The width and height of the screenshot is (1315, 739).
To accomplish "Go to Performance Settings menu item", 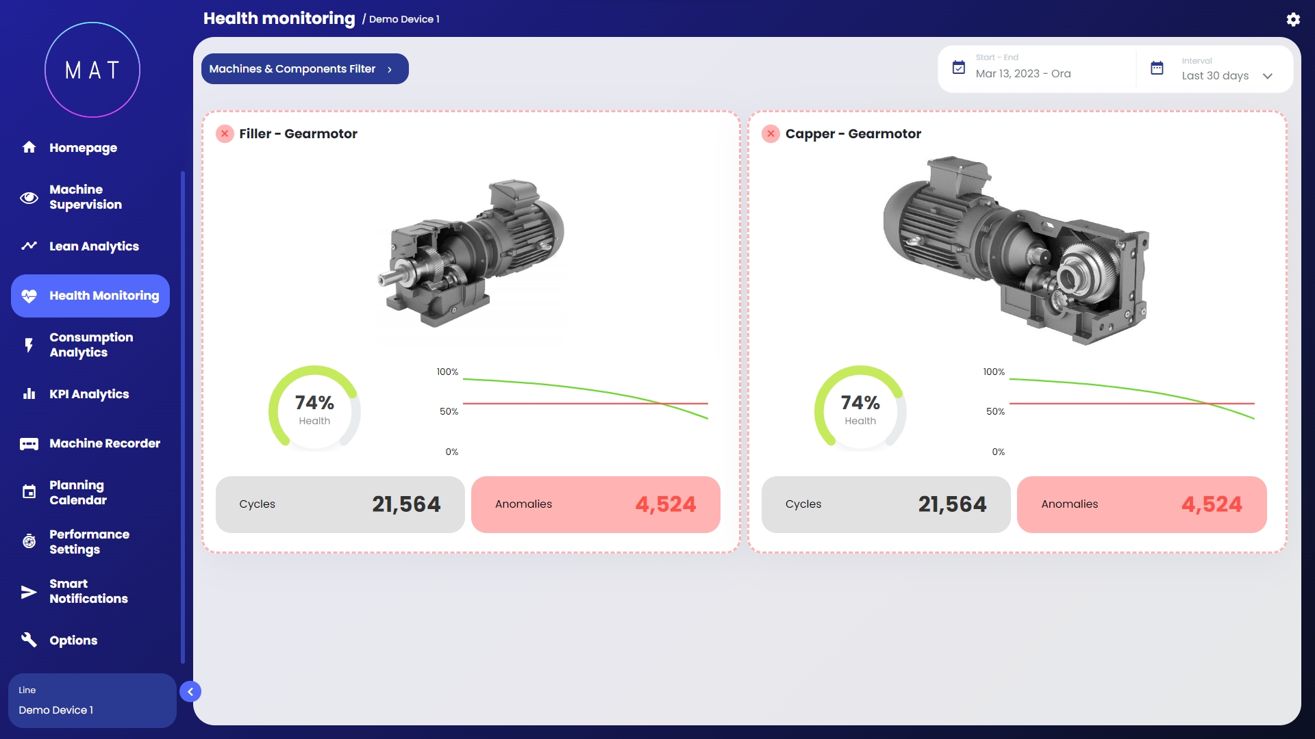I will [x=89, y=542].
